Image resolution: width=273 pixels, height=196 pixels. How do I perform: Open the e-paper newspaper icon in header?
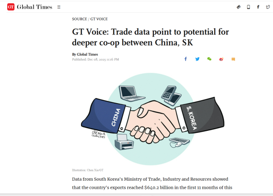[x=238, y=7]
